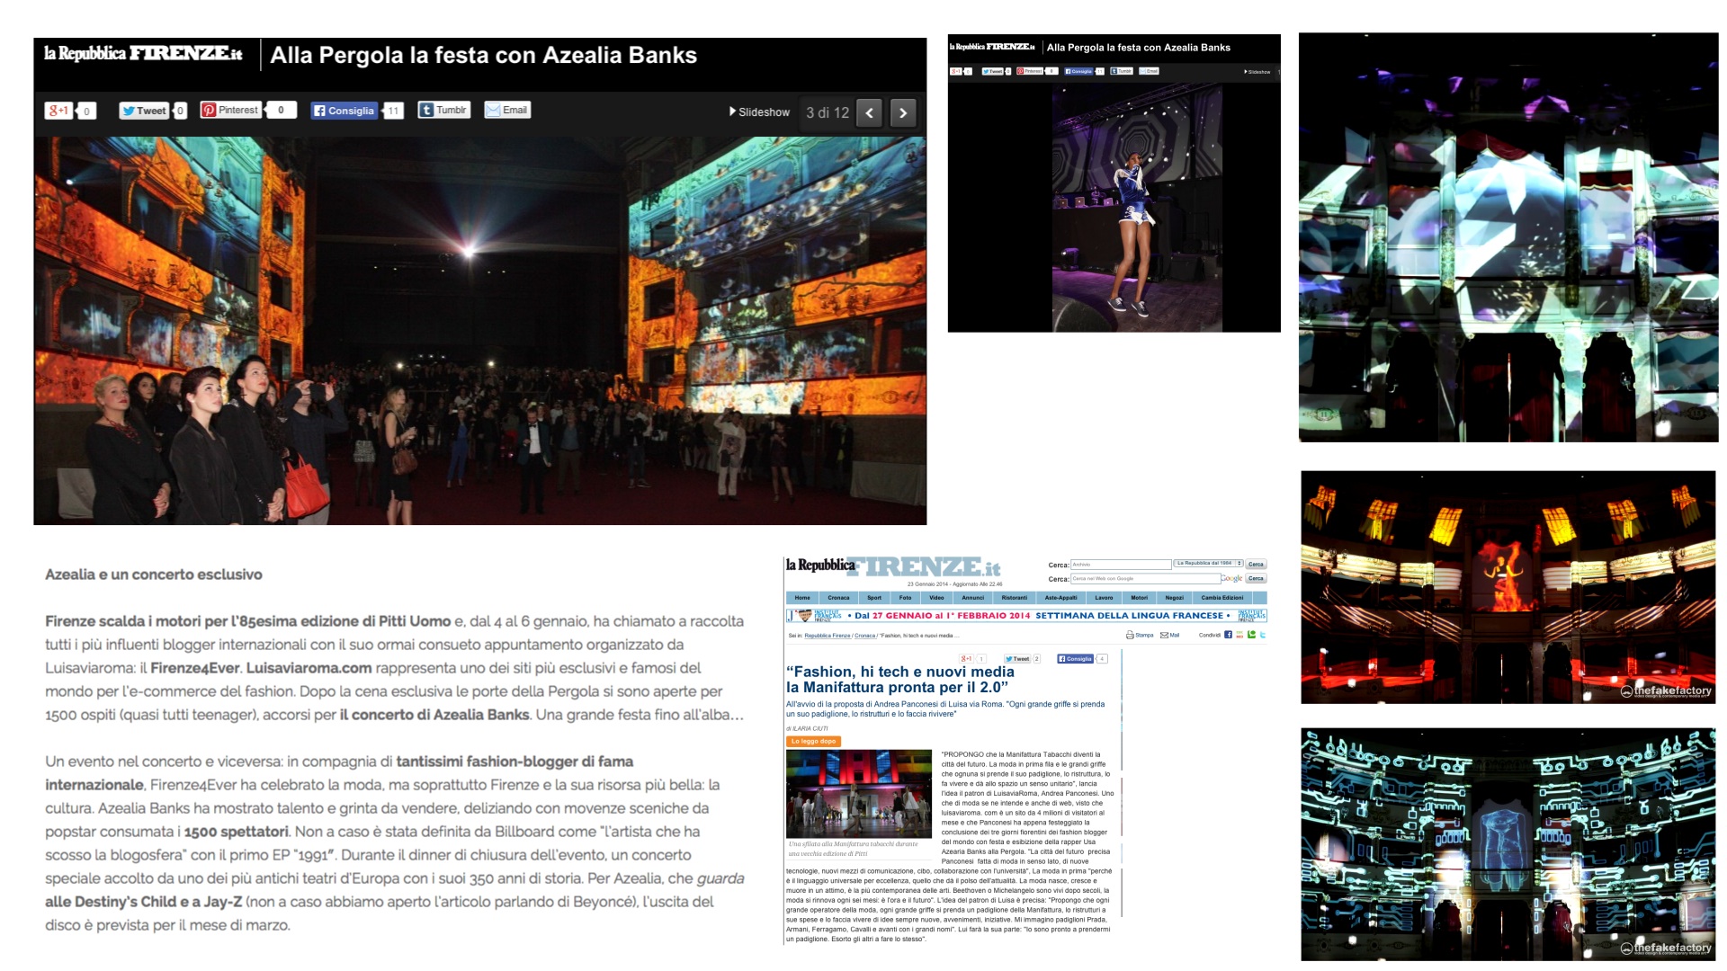Share article on Facebook via Condividi icon
The width and height of the screenshot is (1727, 971).
tap(1228, 635)
